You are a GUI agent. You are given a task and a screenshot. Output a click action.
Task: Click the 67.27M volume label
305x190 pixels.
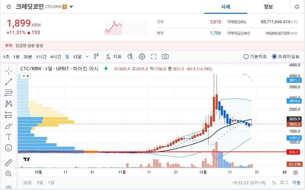pyautogui.click(x=295, y=164)
